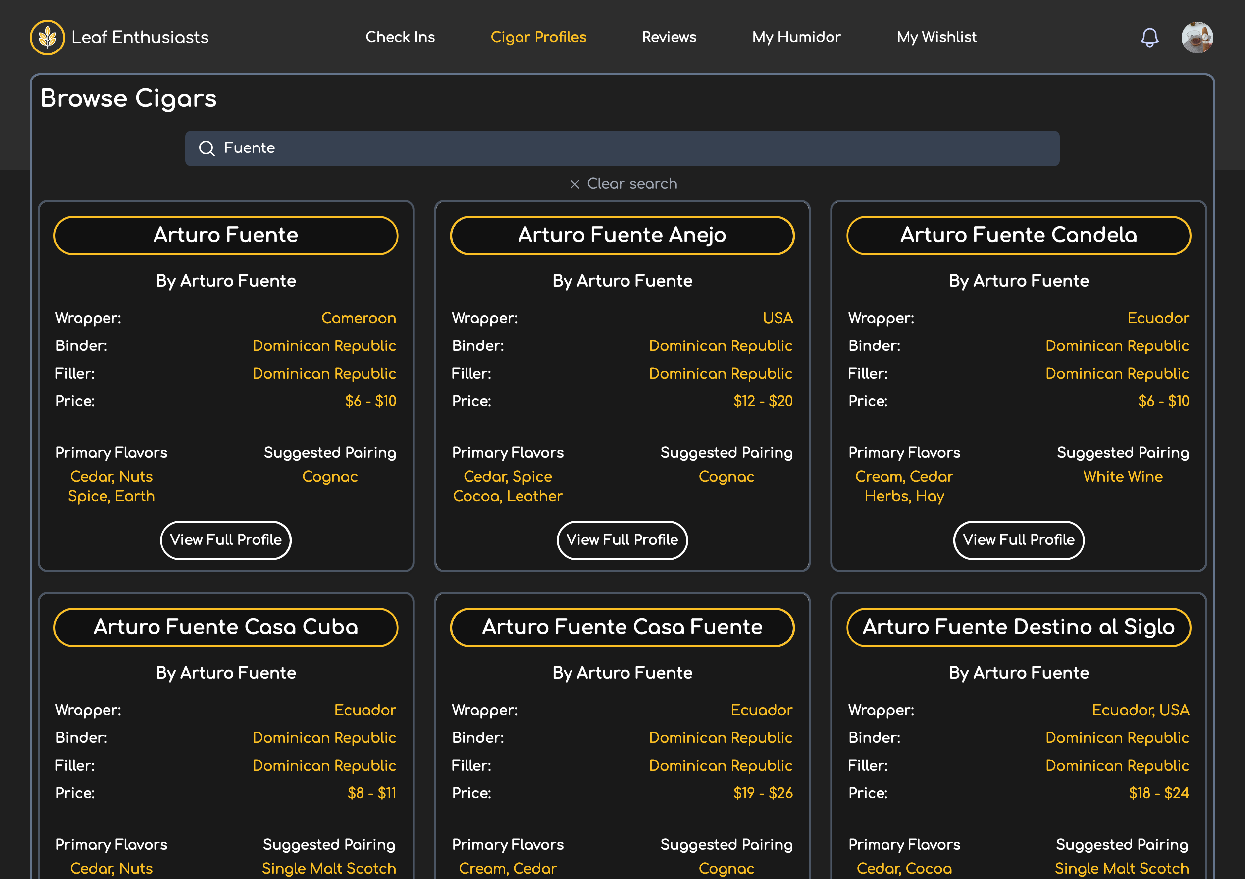Click the Arturo Fuente Casa Cuba title
Screen dimensions: 1245x879
(x=225, y=627)
